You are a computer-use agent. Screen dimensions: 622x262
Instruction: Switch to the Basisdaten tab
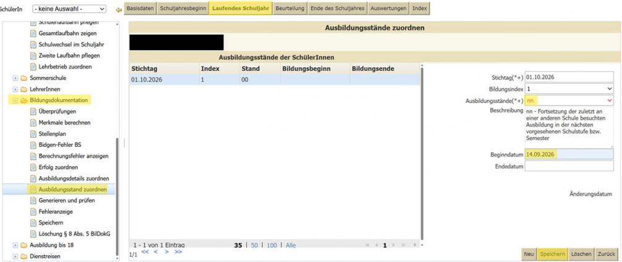(x=140, y=8)
